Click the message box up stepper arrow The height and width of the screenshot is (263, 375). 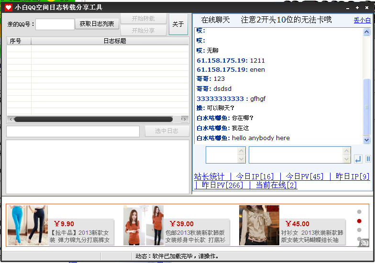346,151
